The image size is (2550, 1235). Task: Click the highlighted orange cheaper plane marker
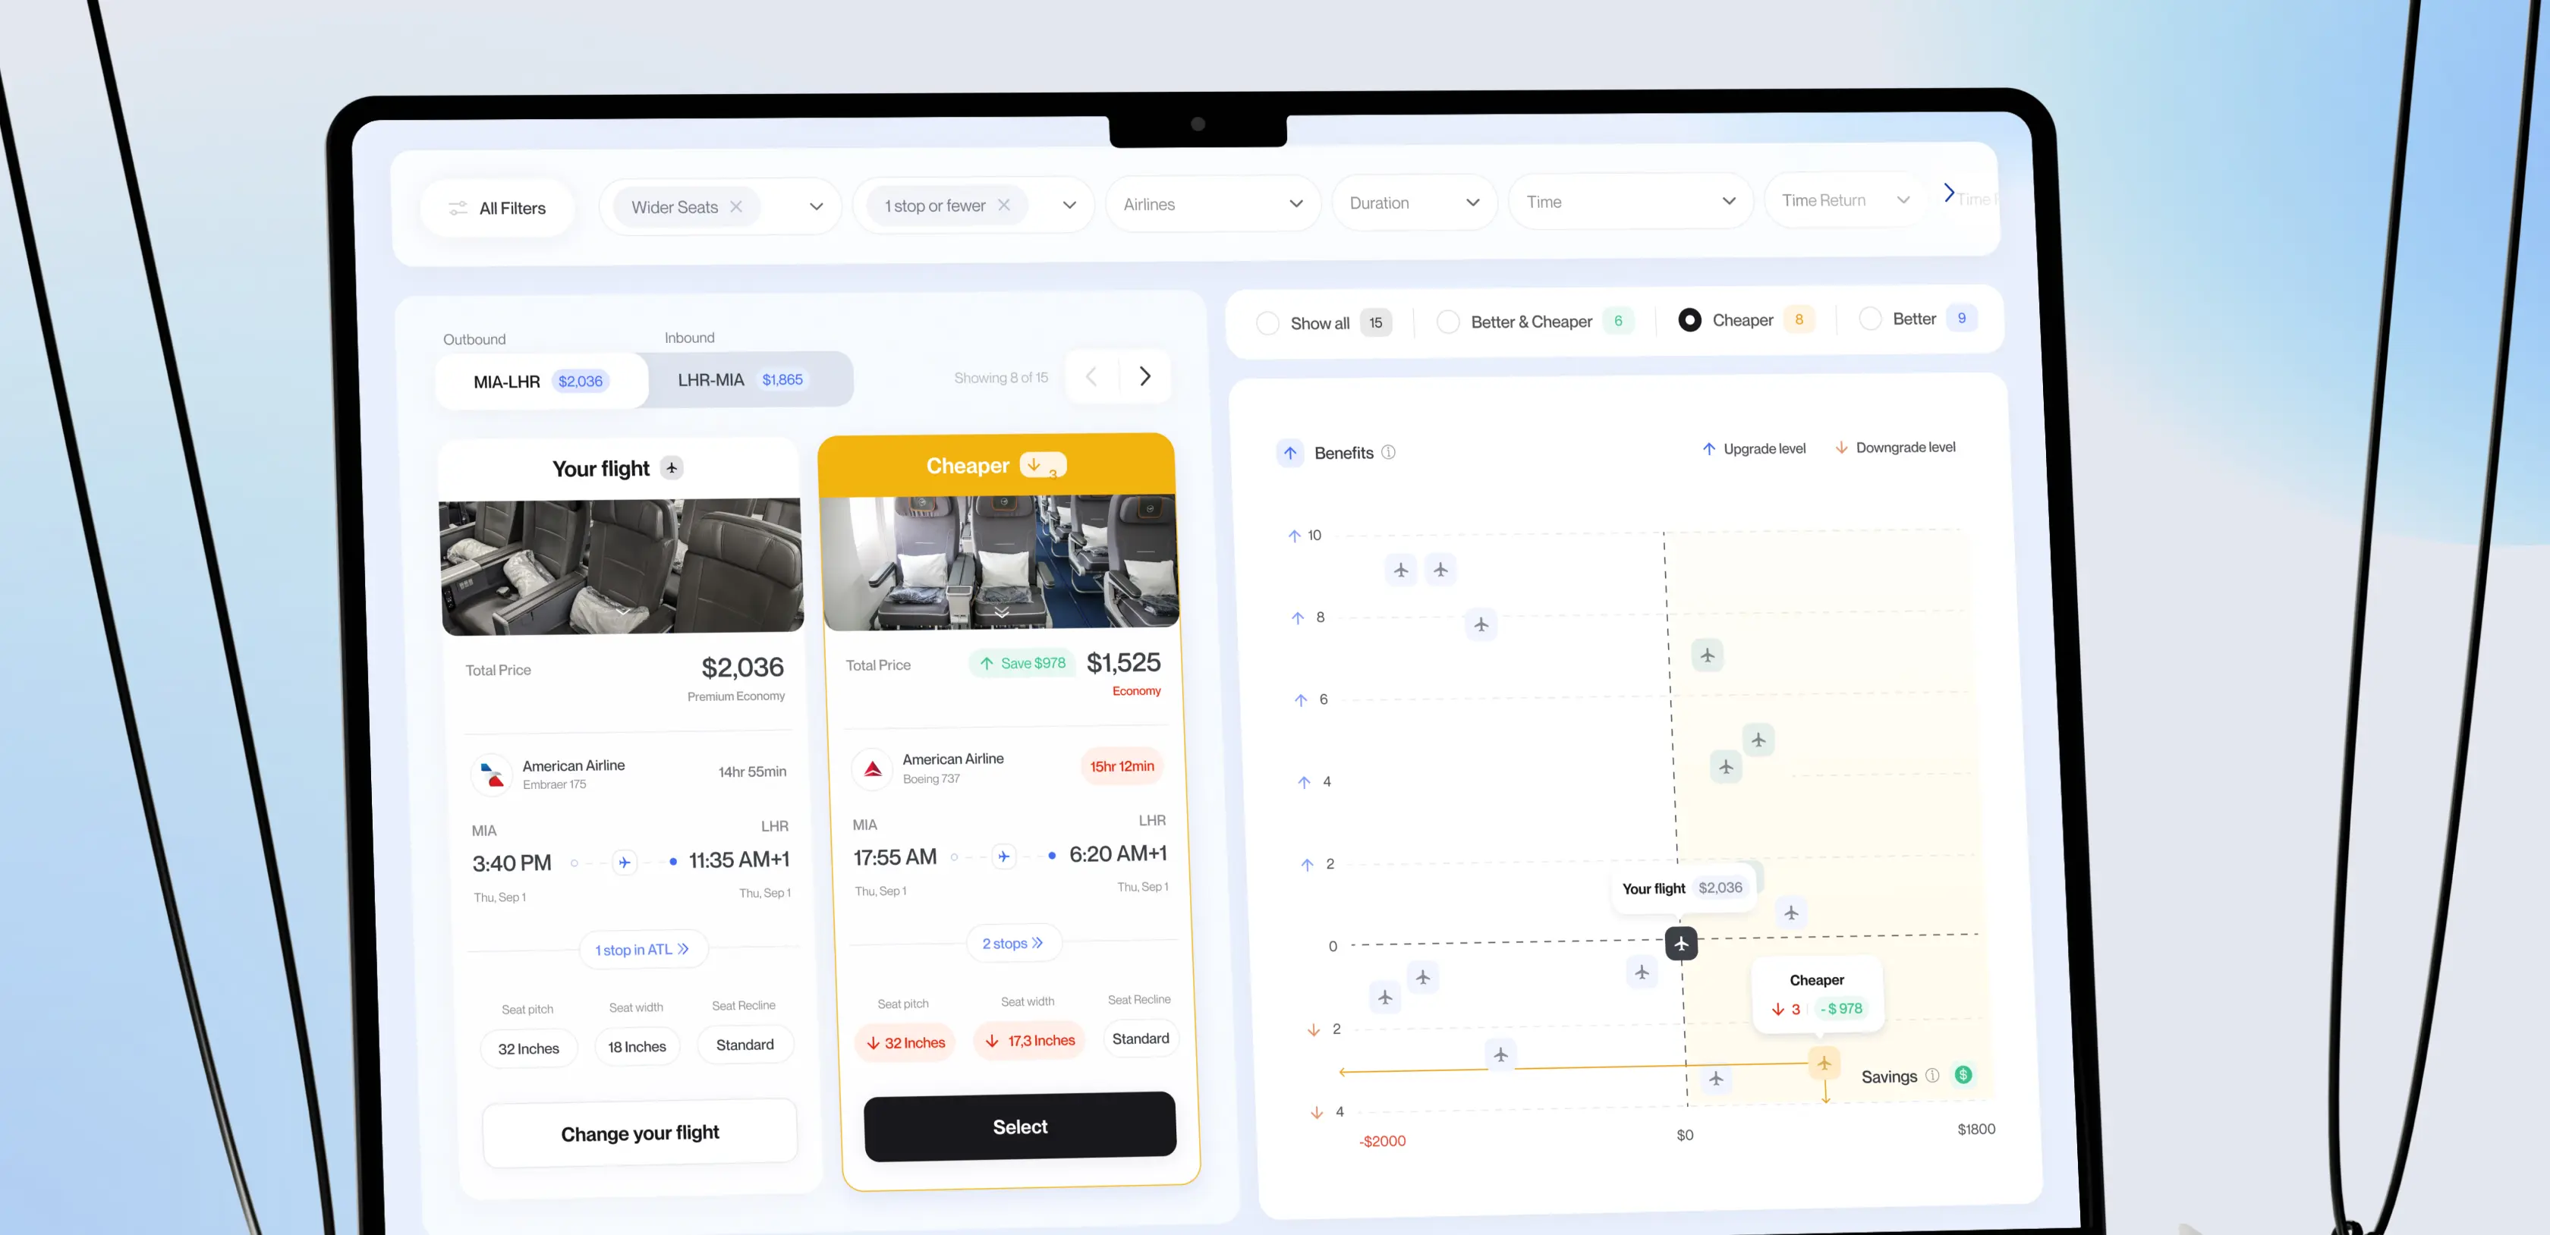tap(1824, 1063)
